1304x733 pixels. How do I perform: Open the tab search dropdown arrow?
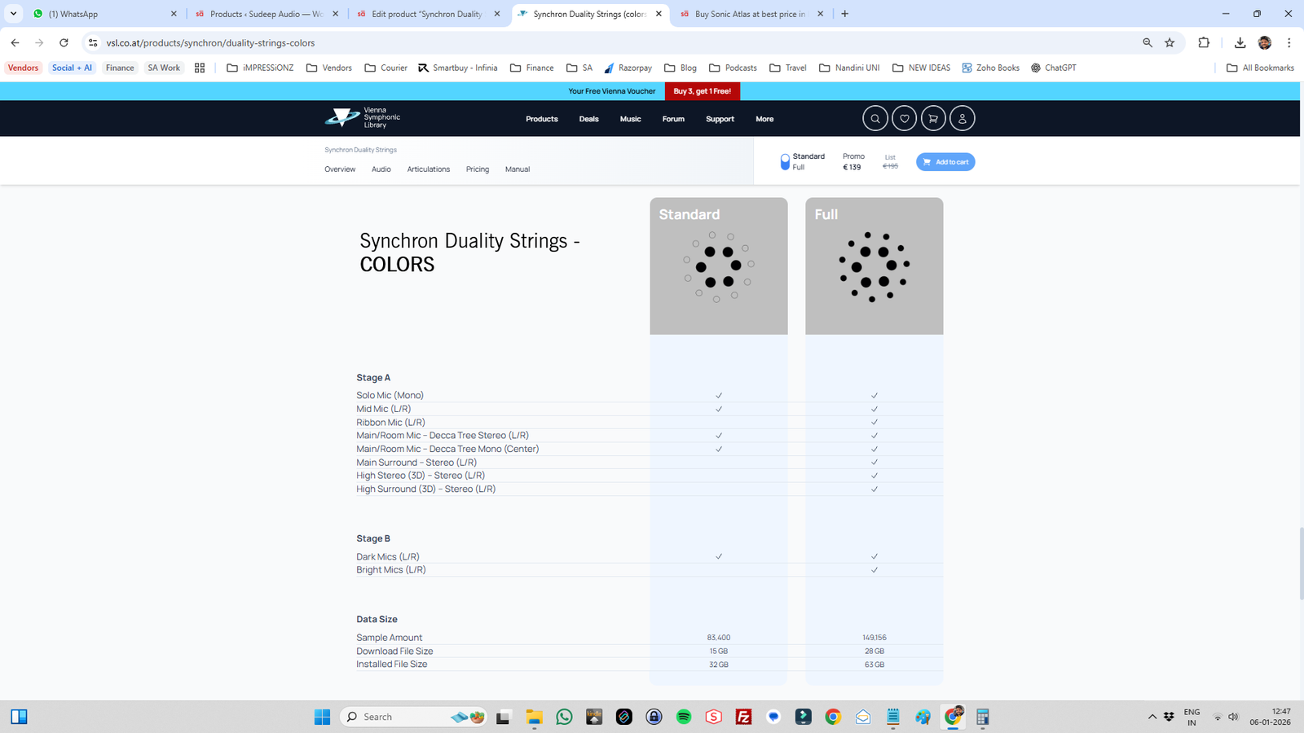tap(13, 14)
